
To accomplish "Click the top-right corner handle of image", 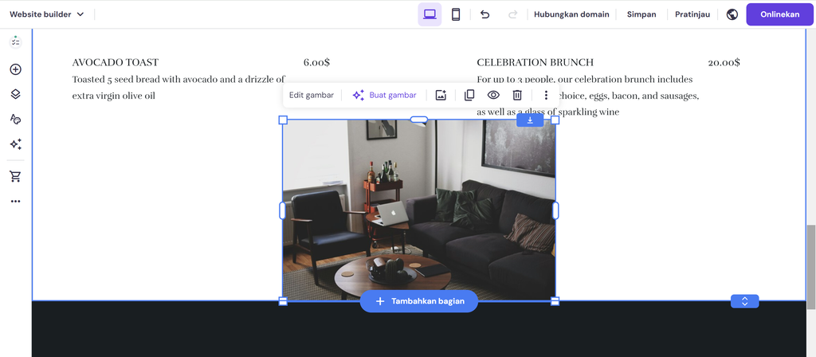I will point(555,120).
